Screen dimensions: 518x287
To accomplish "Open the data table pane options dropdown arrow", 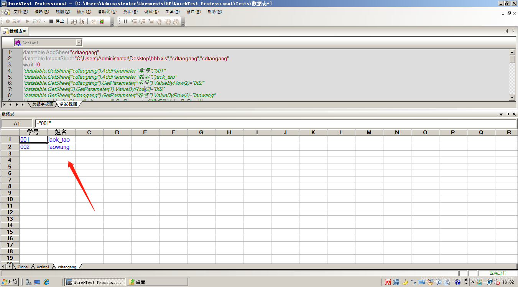I will pyautogui.click(x=502, y=114).
